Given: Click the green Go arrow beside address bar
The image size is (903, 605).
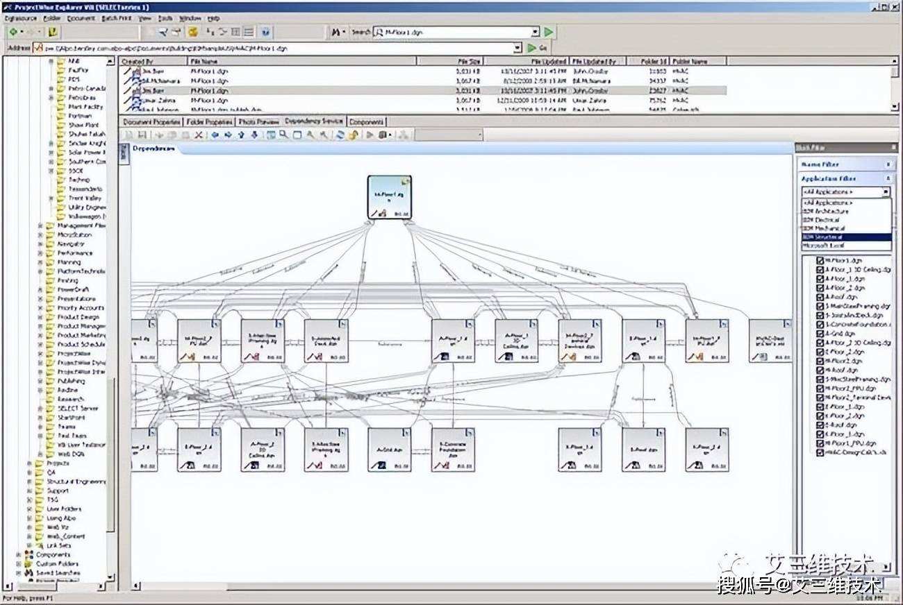Looking at the screenshot, I should [532, 48].
